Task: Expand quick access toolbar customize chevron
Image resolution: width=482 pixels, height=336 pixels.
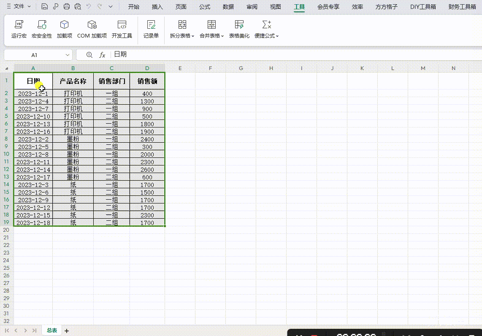Action: 110,6
